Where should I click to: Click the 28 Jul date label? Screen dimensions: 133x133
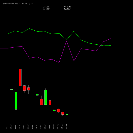pyautogui.click(x=36, y=127)
